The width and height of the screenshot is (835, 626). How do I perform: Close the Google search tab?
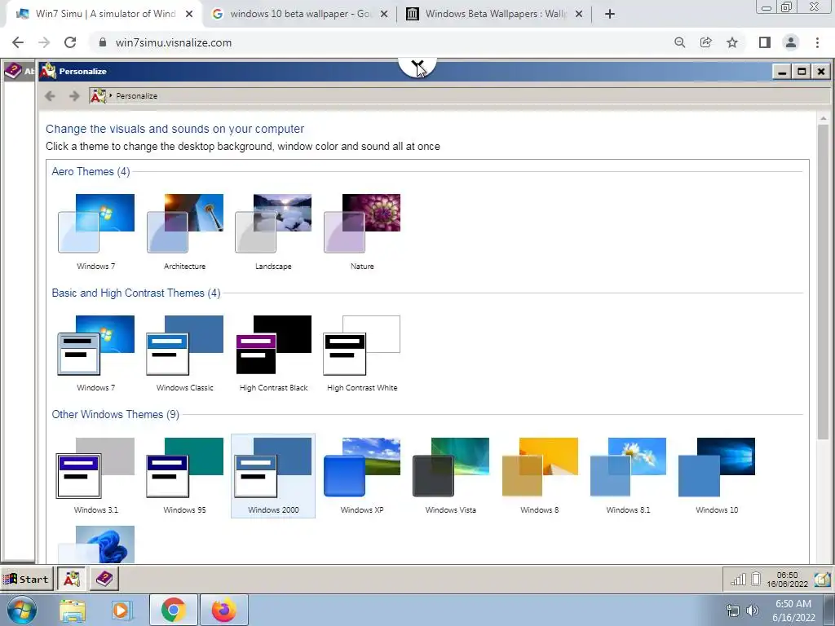coord(384,15)
